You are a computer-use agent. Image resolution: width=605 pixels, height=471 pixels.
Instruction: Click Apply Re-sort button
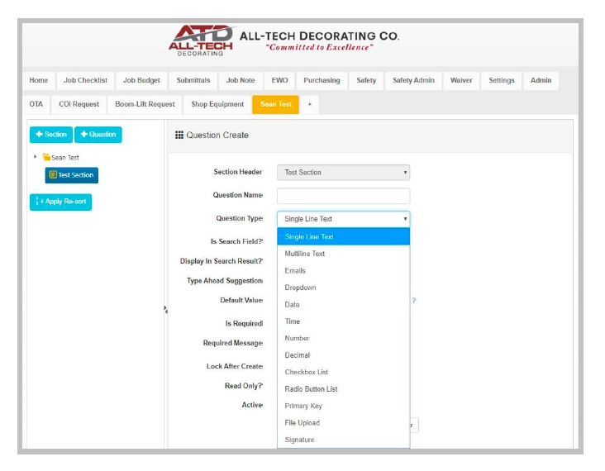pyautogui.click(x=60, y=202)
